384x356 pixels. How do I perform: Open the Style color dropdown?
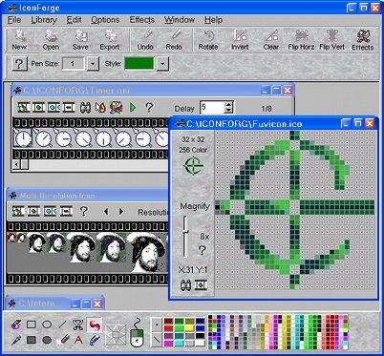point(162,64)
